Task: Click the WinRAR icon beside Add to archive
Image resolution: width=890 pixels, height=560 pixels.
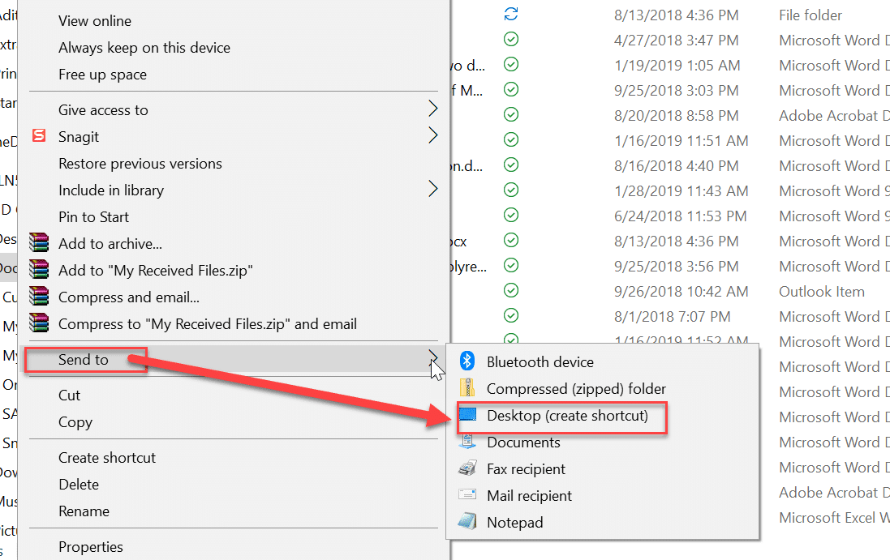Action: [39, 242]
